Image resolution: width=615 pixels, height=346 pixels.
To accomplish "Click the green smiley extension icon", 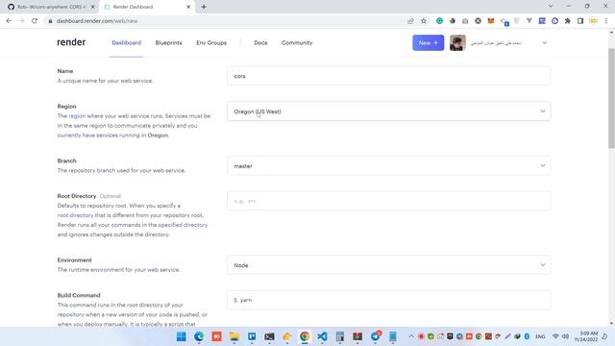I will tap(439, 21).
